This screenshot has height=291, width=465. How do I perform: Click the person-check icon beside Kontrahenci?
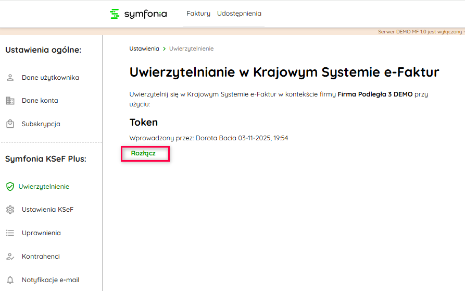[x=10, y=257]
